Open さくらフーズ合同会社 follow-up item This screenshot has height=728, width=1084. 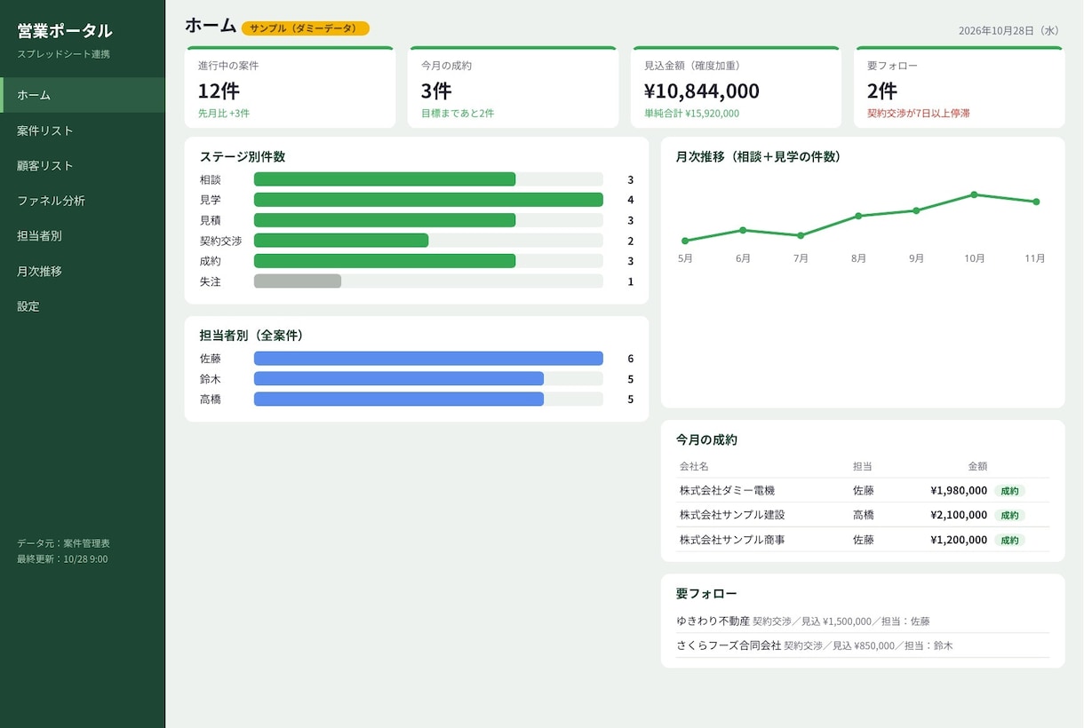point(863,645)
